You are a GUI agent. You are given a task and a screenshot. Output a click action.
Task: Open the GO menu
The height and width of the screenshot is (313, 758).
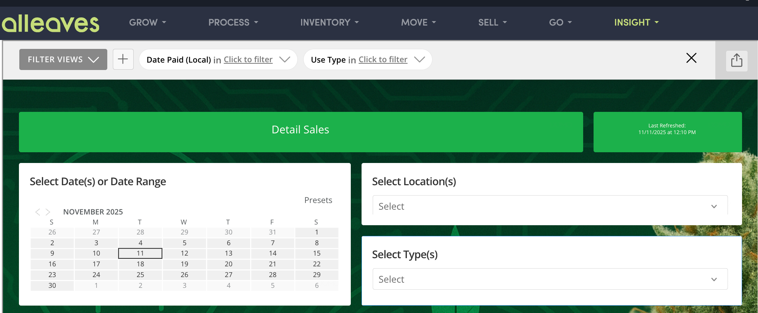coord(560,23)
